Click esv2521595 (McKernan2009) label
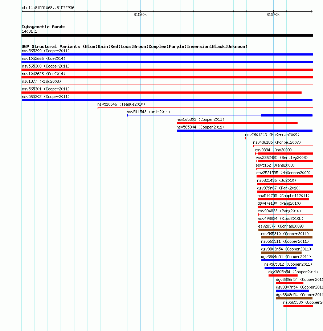Screen dimensions: 323x331 point(283,173)
